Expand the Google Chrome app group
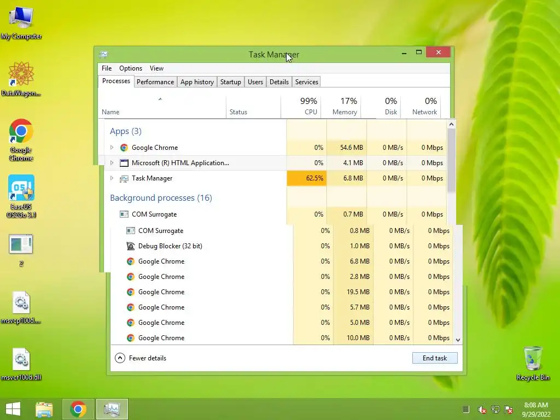 pyautogui.click(x=112, y=148)
